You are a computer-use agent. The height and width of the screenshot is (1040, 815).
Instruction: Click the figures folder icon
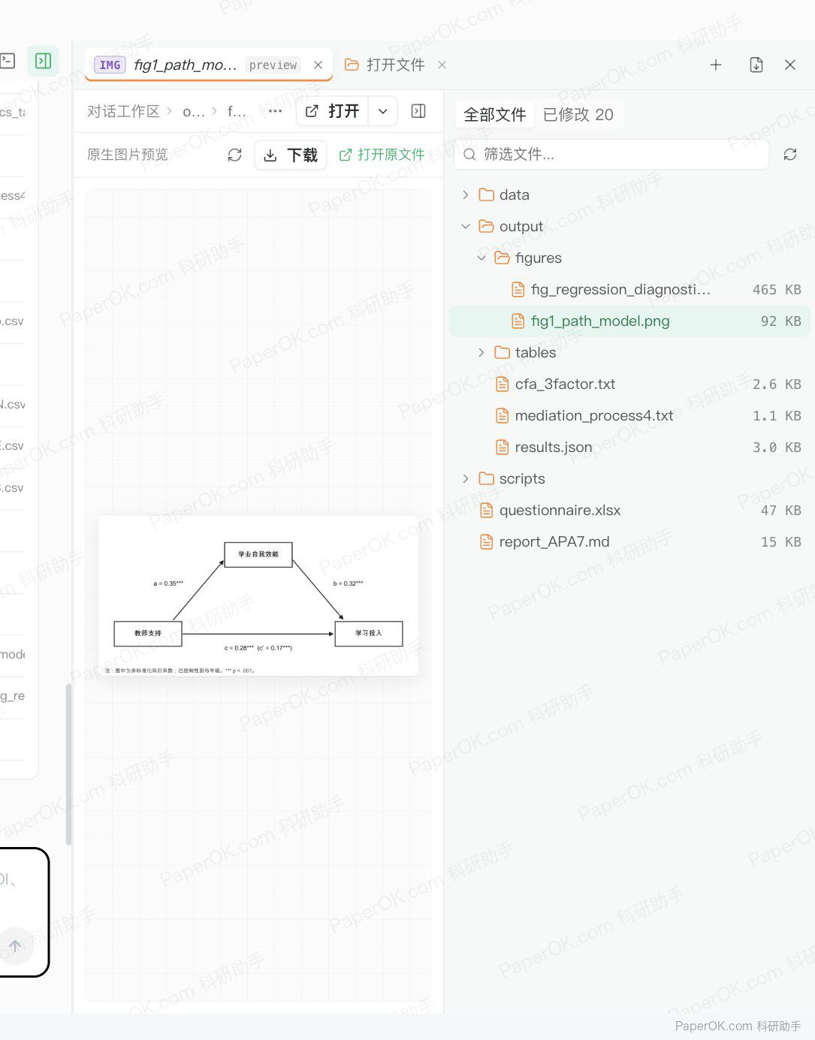[503, 258]
